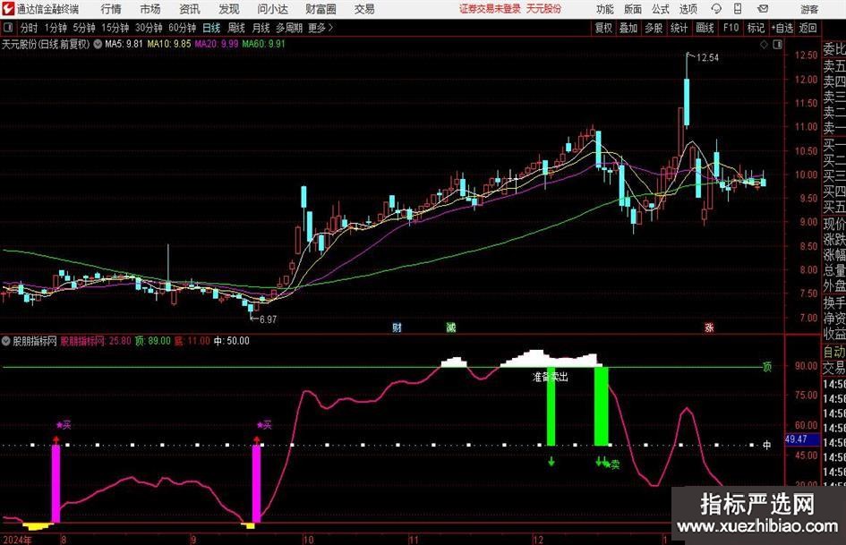Image resolution: width=846 pixels, height=545 pixels.
Task: Switch to the 30分钟 period tab
Action: click(x=149, y=28)
